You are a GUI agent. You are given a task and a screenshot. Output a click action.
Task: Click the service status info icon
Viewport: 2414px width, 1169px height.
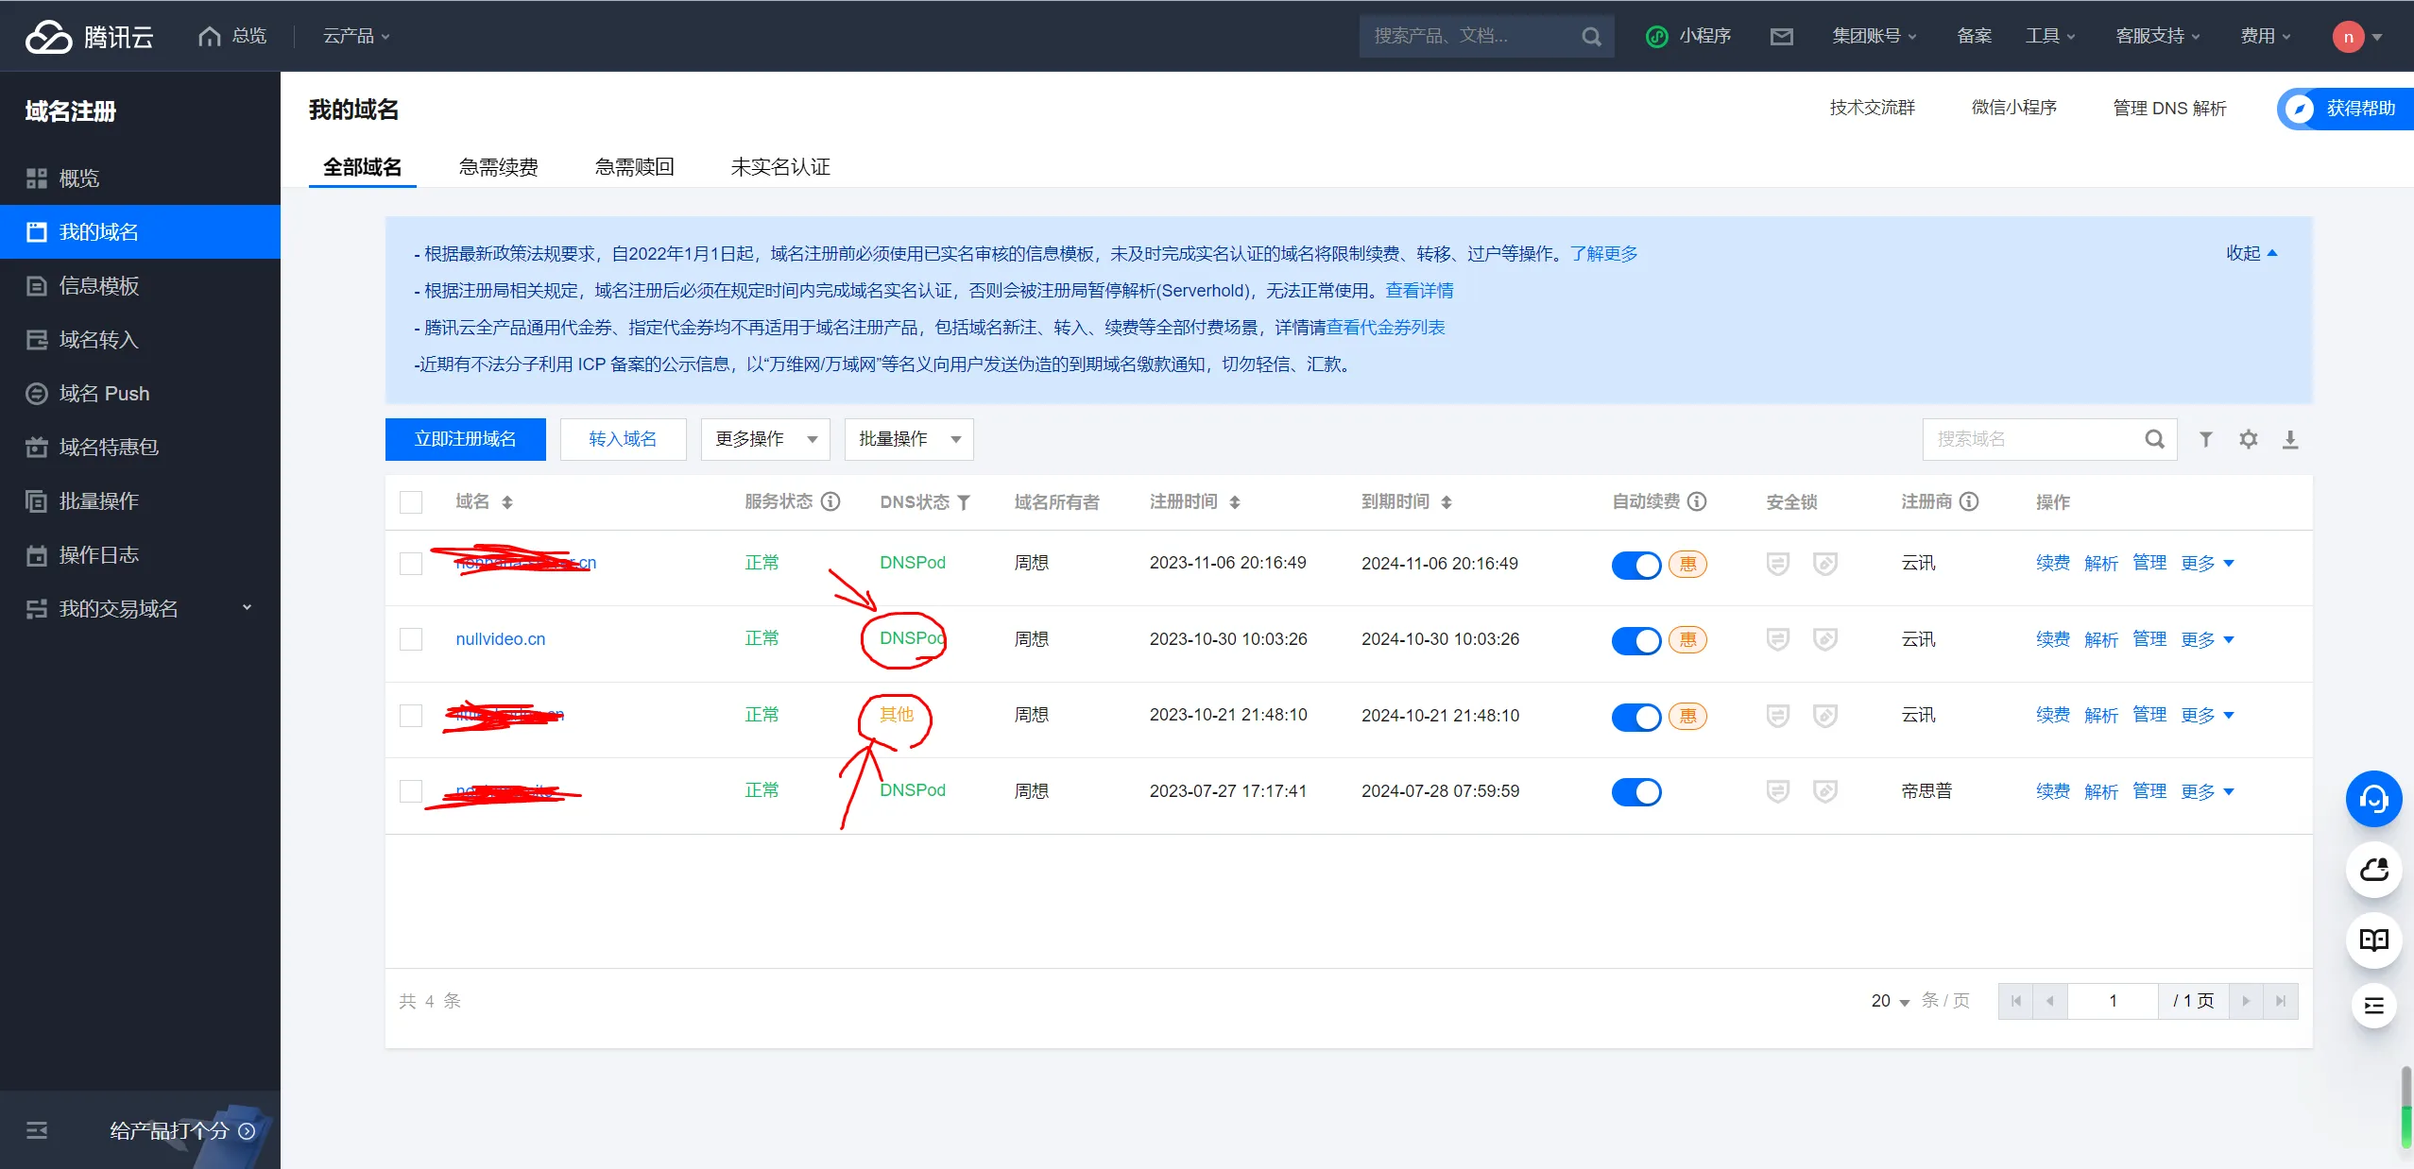tap(830, 501)
